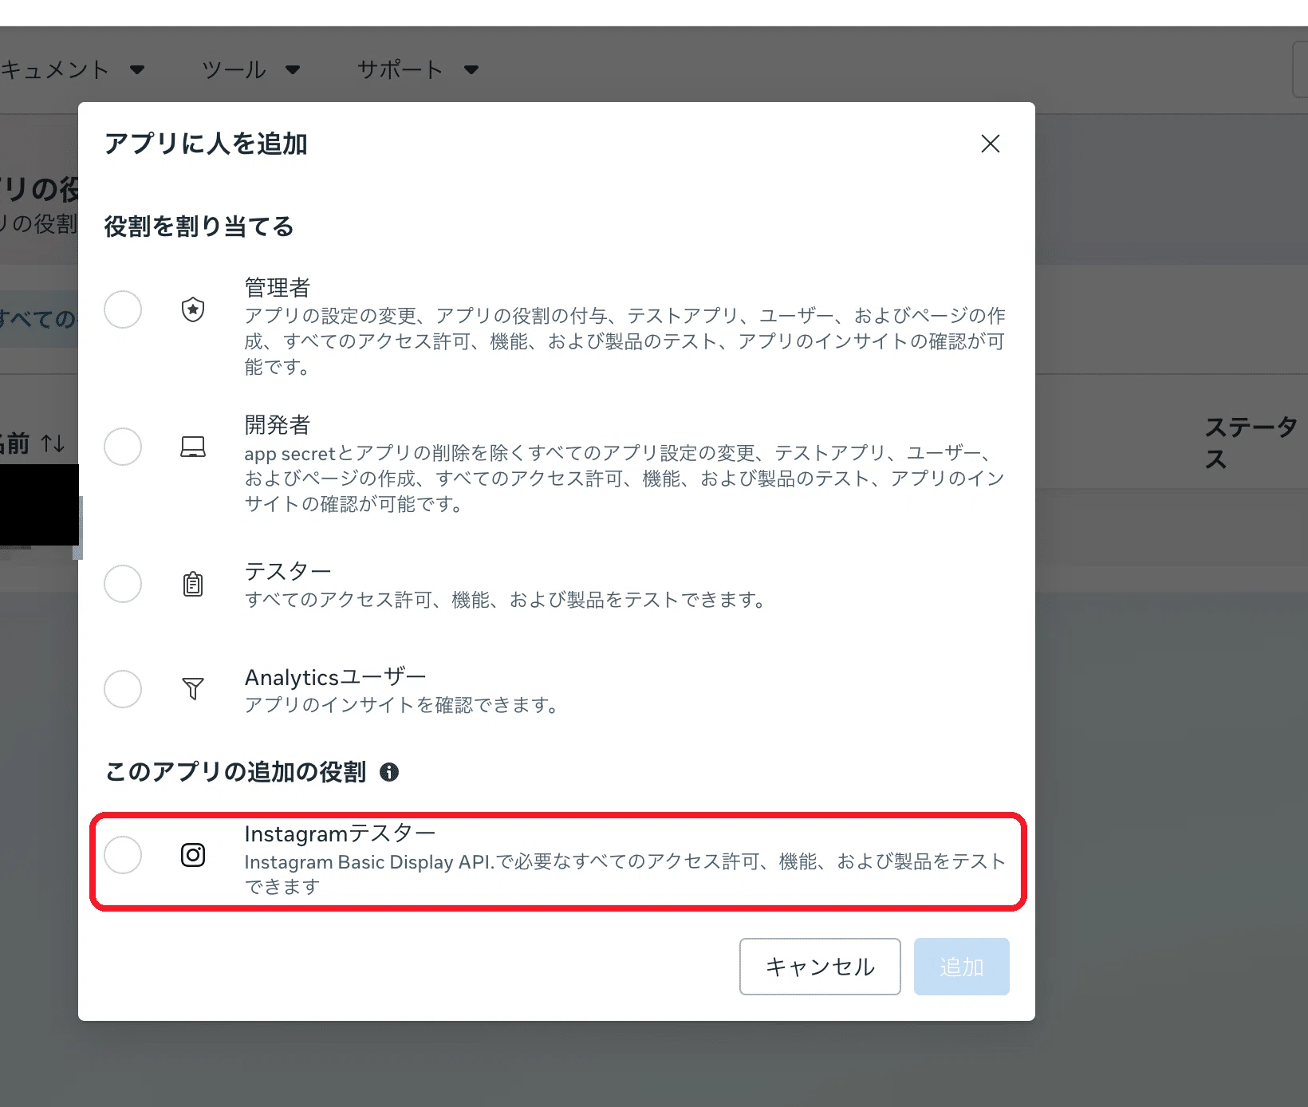Click the キャンセル button

pos(820,967)
